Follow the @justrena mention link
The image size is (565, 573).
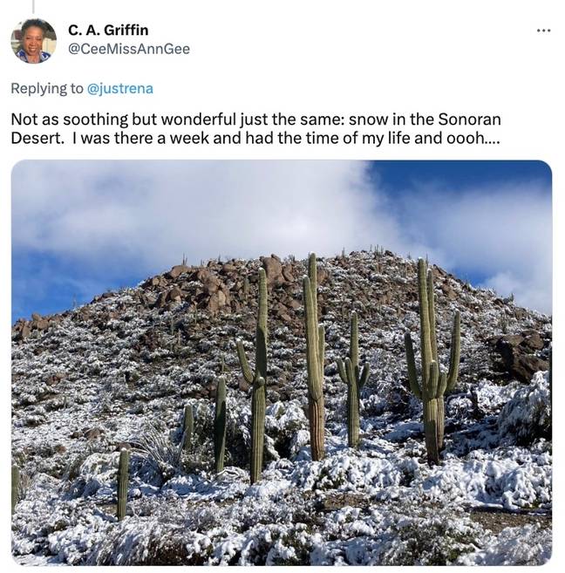(120, 88)
